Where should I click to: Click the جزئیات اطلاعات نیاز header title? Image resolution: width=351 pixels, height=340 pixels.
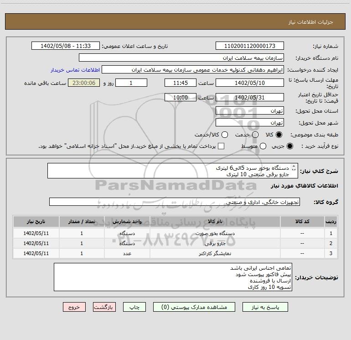310,22
